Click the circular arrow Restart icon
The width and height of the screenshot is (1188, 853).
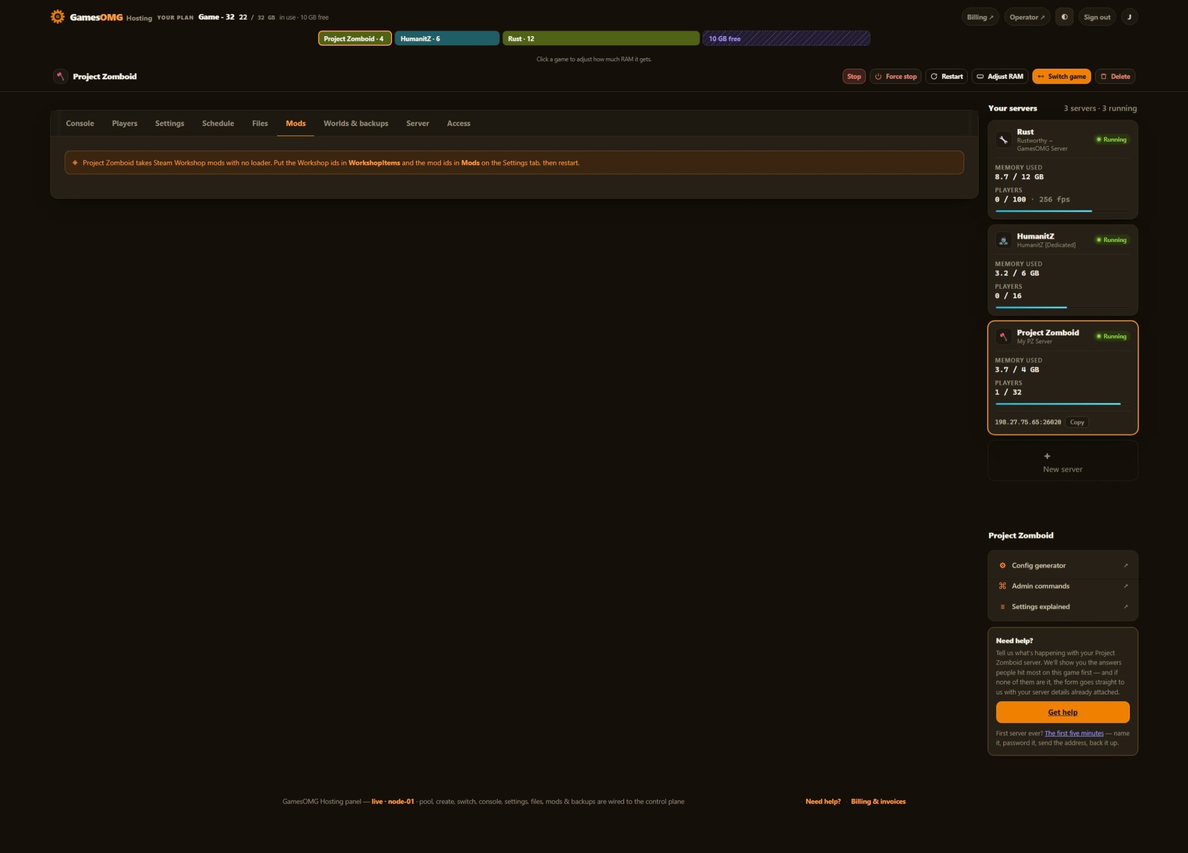click(934, 77)
